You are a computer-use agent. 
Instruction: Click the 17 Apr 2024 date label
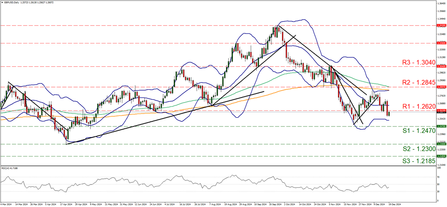(x=66, y=204)
